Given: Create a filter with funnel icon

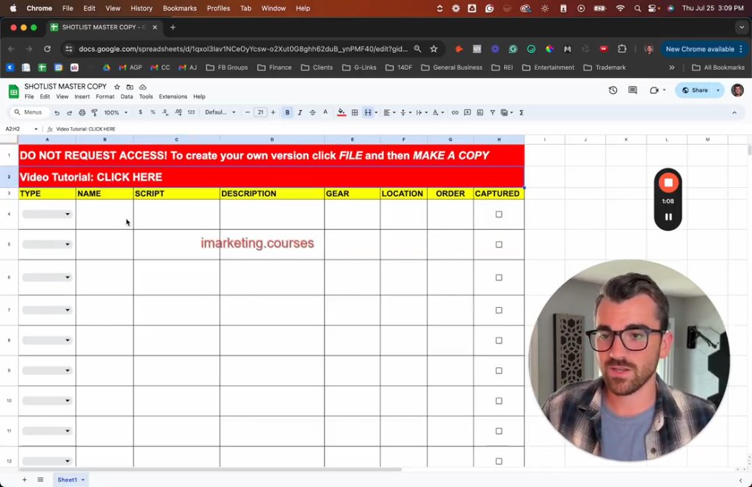Looking at the screenshot, I should [x=493, y=112].
